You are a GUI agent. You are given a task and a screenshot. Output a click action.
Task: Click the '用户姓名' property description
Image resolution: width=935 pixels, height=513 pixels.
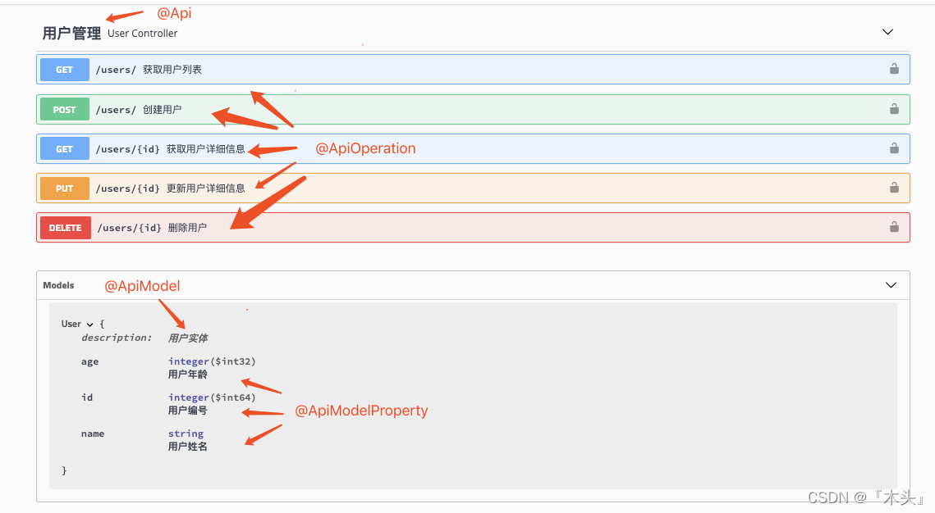click(x=188, y=447)
